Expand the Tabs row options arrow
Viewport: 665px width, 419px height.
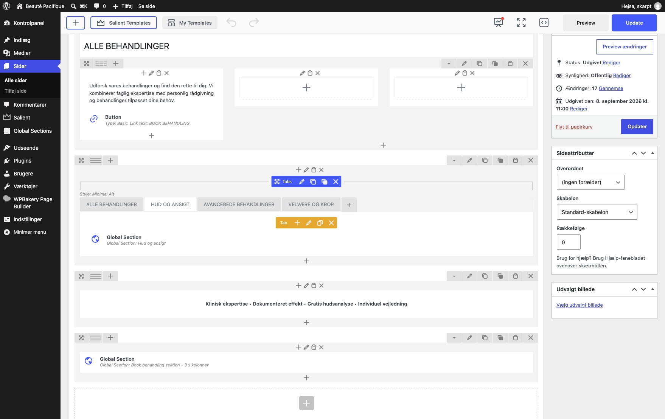point(454,160)
